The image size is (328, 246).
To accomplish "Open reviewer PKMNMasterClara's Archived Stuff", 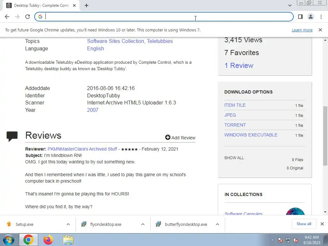I will point(82,149).
